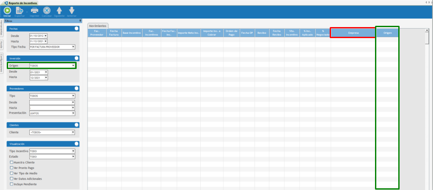Go to next with Siguiente arrow
The height and width of the screenshot is (190, 433).
tap(59, 11)
